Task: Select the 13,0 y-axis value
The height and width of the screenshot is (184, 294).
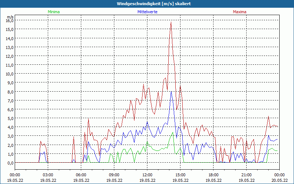Action: pyautogui.click(x=10, y=47)
